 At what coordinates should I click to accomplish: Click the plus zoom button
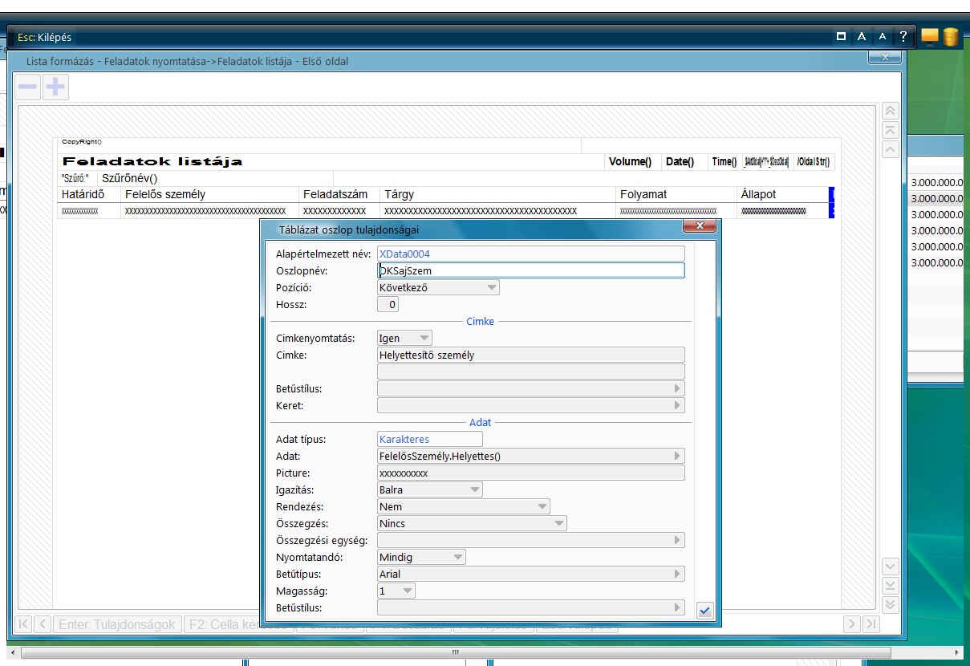55,87
